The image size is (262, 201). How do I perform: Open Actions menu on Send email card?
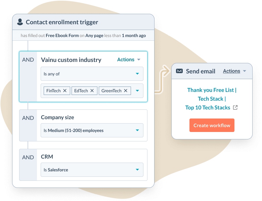[x=234, y=71]
